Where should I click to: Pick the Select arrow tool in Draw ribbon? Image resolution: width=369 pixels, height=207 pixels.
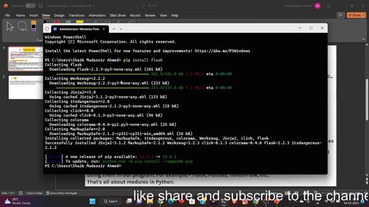[x=10, y=26]
